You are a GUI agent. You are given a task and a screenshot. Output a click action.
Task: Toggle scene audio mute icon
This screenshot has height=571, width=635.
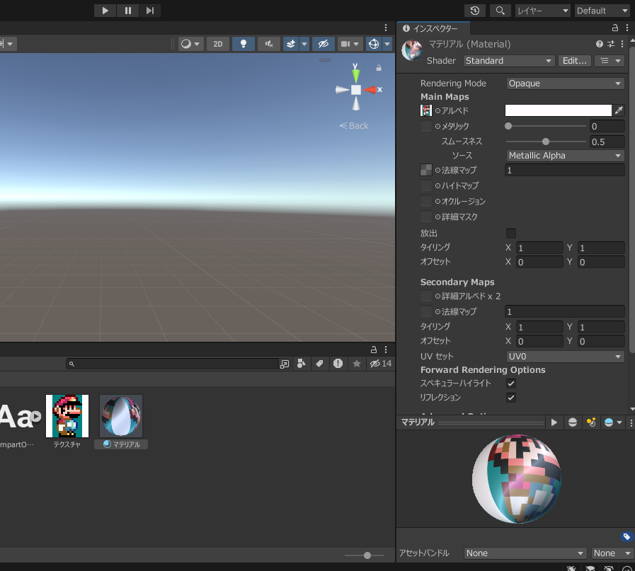pos(269,44)
